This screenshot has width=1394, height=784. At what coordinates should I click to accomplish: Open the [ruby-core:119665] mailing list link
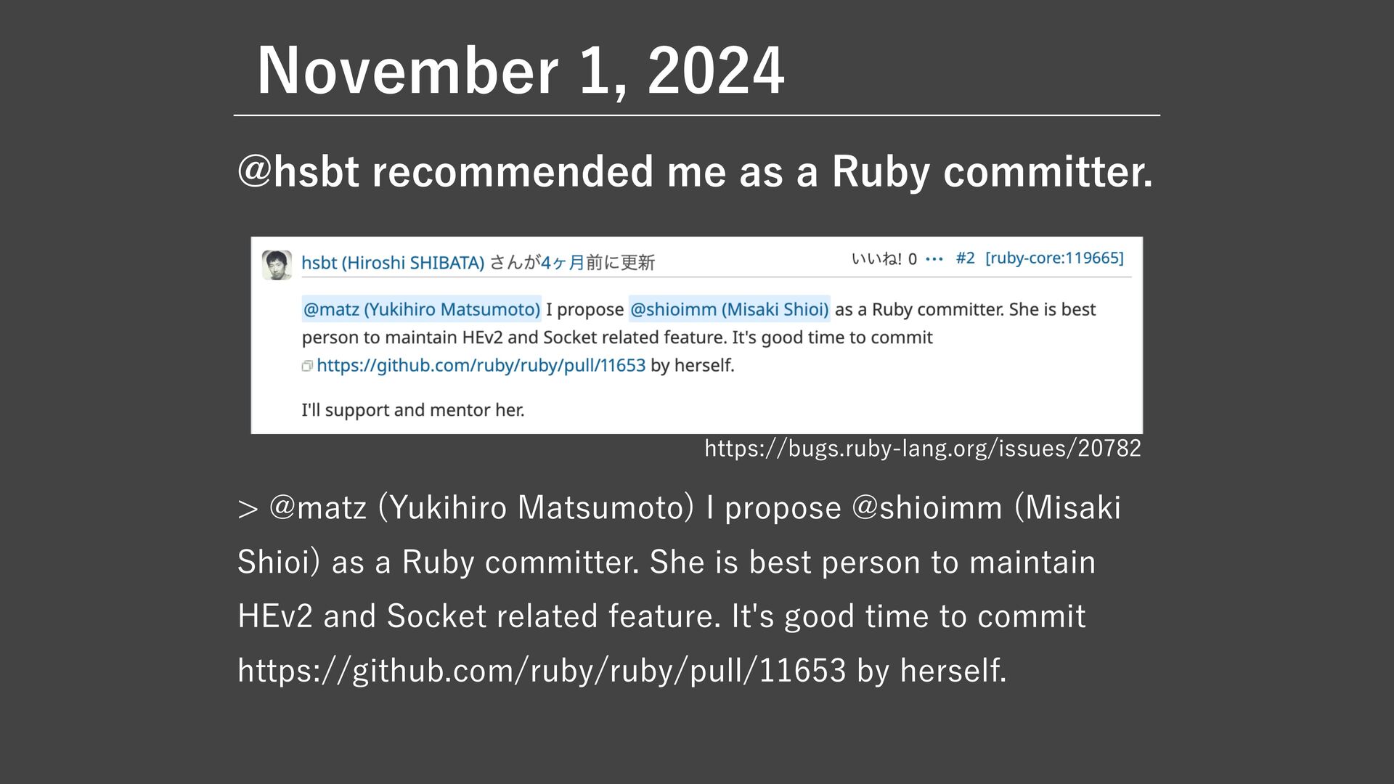pos(1054,258)
